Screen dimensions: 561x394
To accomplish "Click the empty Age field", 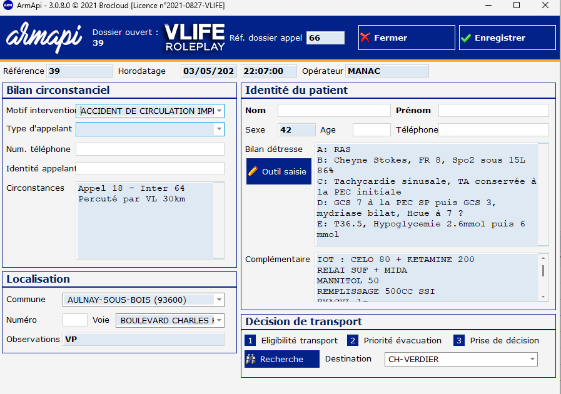I will 371,129.
